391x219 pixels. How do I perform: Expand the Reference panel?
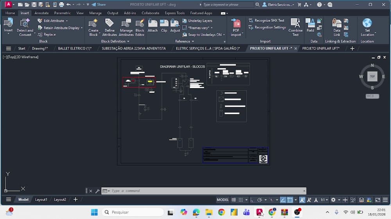[185, 41]
